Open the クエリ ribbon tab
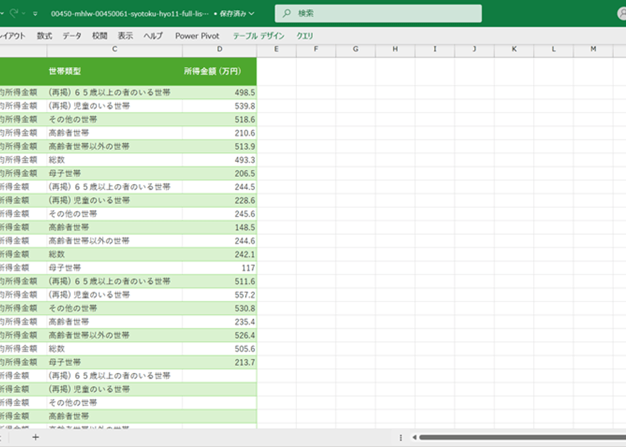 [x=305, y=36]
